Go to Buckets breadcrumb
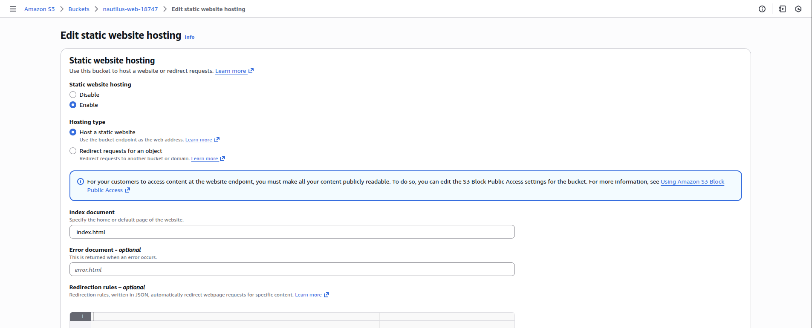 79,9
